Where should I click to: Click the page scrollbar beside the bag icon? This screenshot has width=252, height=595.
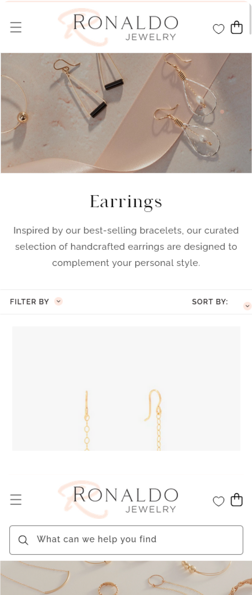250,17
